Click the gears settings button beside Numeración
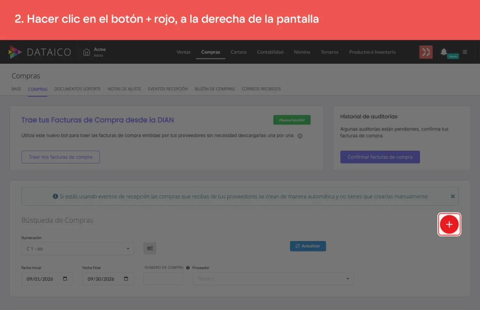 (150, 248)
